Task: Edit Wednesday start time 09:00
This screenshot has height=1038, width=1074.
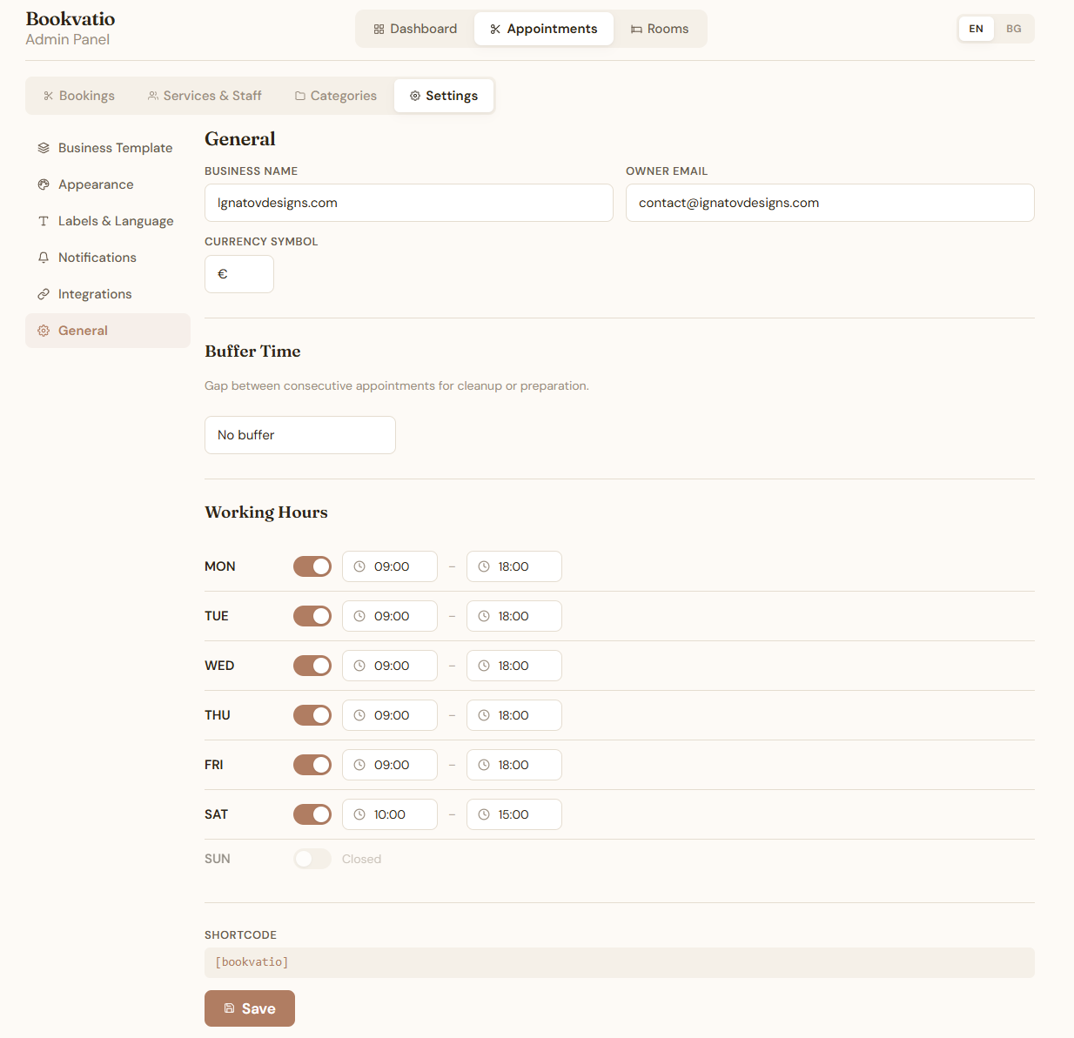Action: [x=390, y=666]
